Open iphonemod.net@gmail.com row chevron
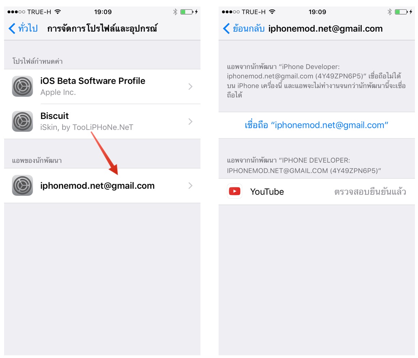418x358 pixels. click(191, 185)
